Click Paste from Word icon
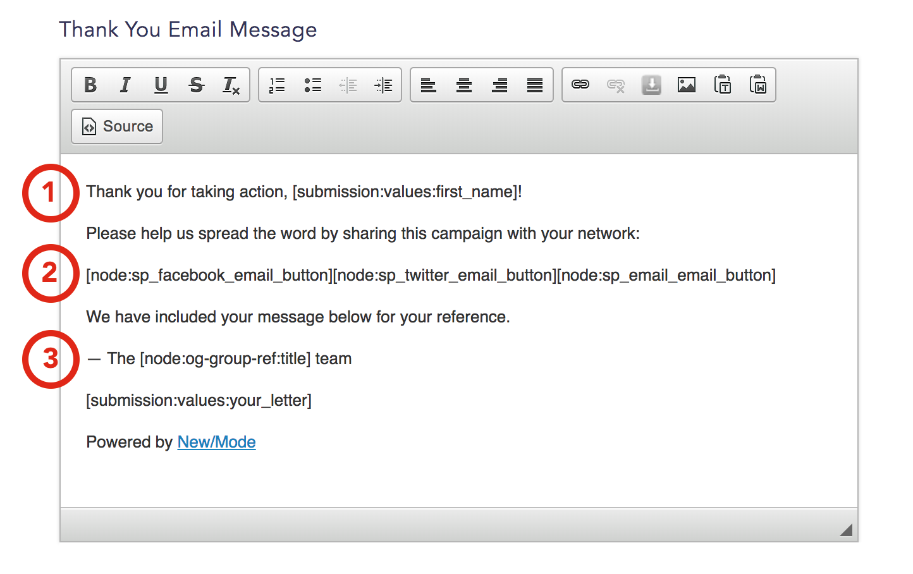Image resolution: width=913 pixels, height=574 pixels. [757, 85]
